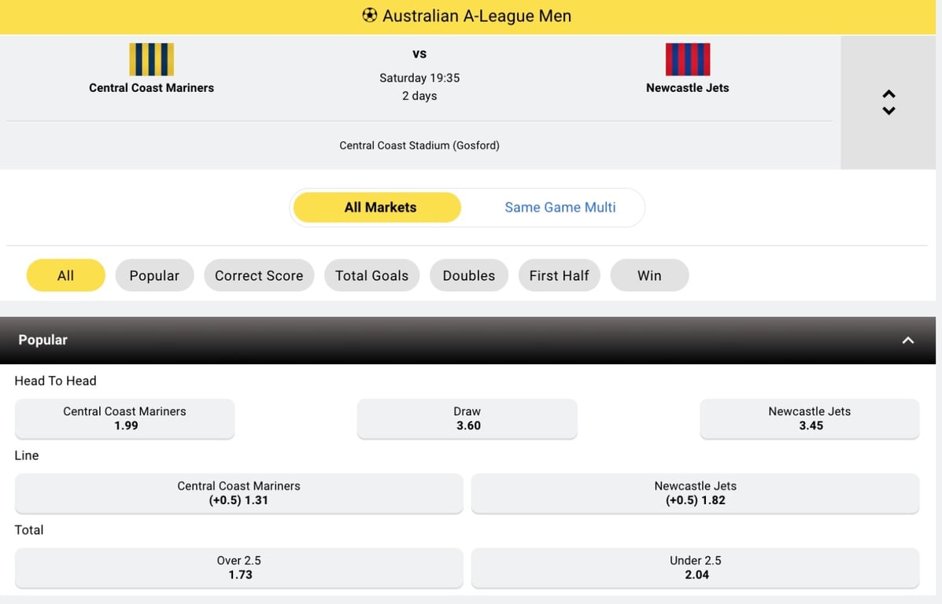Pick the Draw at 3.60
The width and height of the screenshot is (942, 604).
click(x=467, y=418)
